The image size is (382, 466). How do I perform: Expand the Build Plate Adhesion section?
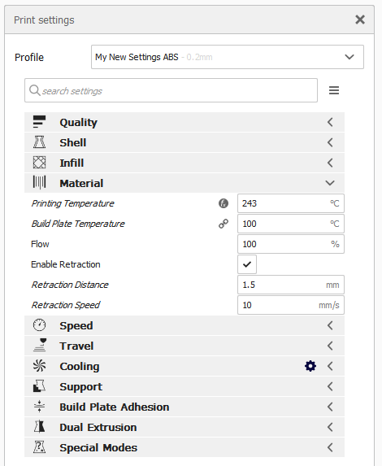point(184,407)
